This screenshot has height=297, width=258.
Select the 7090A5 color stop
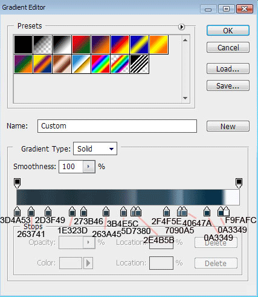coord(179,212)
